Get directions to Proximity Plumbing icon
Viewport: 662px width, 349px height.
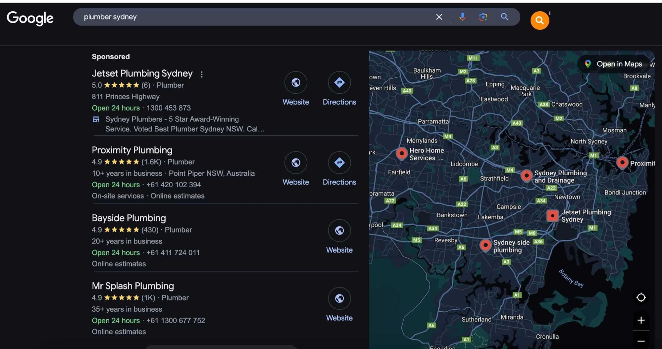pos(339,162)
